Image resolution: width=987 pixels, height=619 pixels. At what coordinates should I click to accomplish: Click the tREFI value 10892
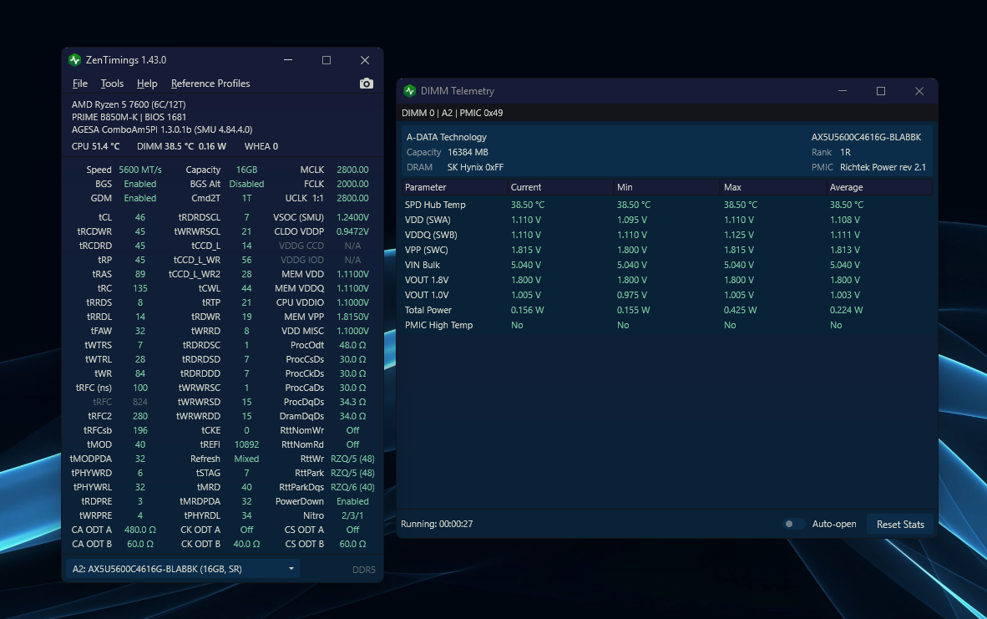(247, 444)
